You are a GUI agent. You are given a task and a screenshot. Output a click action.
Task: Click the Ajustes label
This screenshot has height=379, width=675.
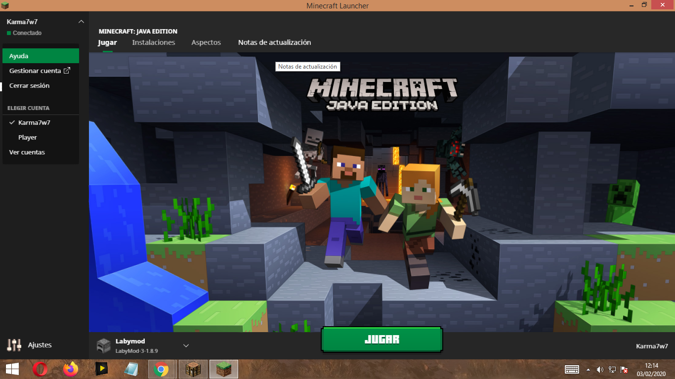(40, 345)
